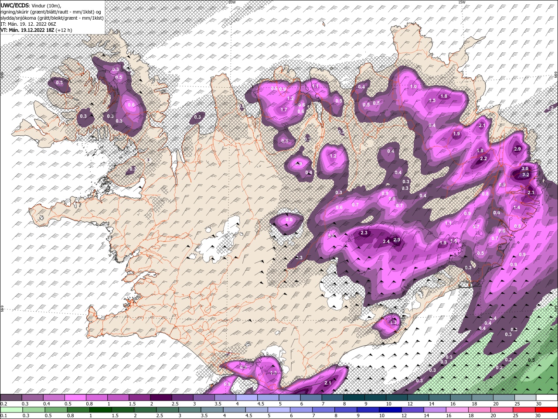
Task: Click the 2.2 snowfall value on the map
Action: [483, 158]
